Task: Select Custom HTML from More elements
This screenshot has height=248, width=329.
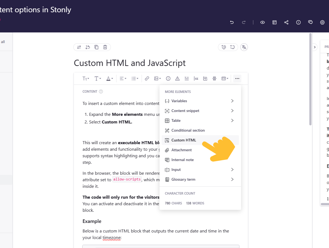Action: (x=184, y=140)
